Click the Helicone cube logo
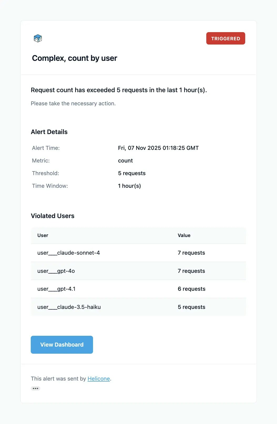Viewport: 277px width, 424px height. [x=38, y=38]
